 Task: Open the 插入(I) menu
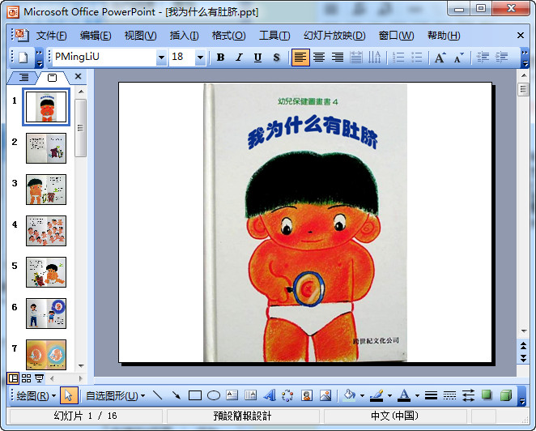point(185,35)
